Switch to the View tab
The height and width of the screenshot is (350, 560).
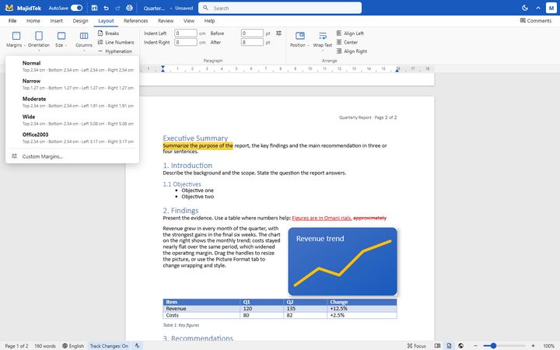pyautogui.click(x=189, y=21)
